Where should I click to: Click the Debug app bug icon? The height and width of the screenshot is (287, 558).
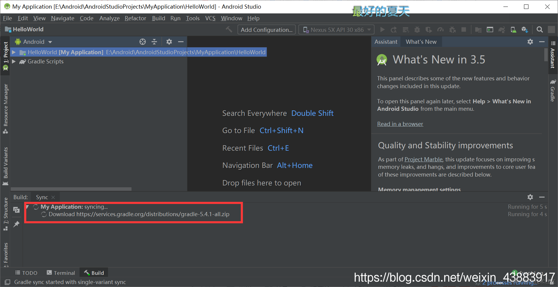point(417,29)
